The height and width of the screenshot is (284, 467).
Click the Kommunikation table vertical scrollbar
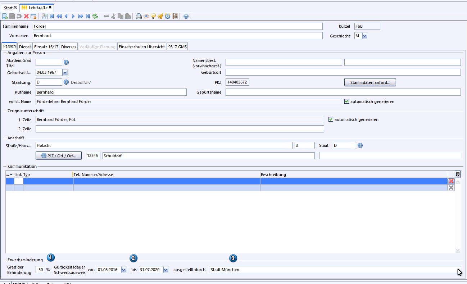click(x=458, y=216)
